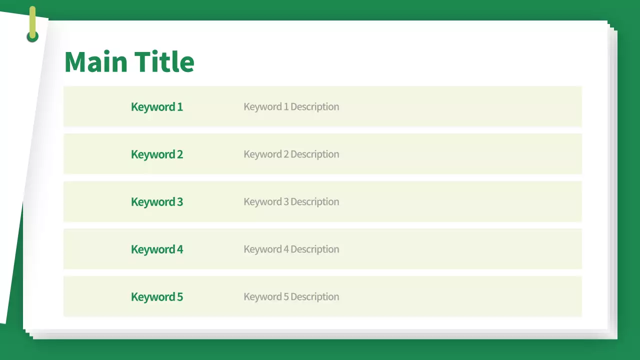640x360 pixels.
Task: Select the Keyword 2 label
Action: pos(157,154)
